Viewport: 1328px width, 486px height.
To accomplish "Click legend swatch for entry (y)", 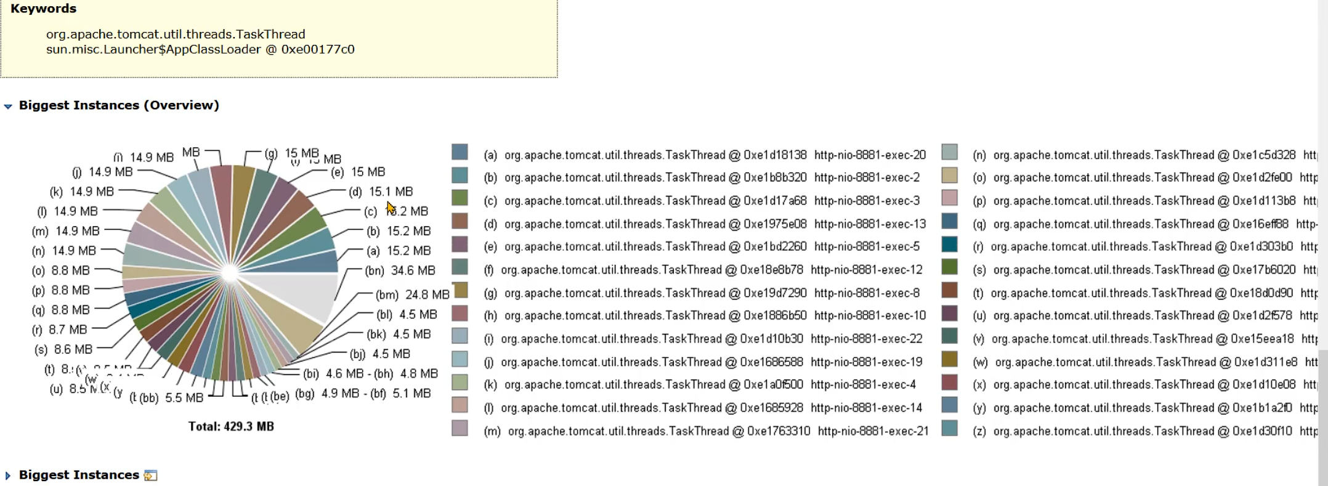I will click(950, 405).
